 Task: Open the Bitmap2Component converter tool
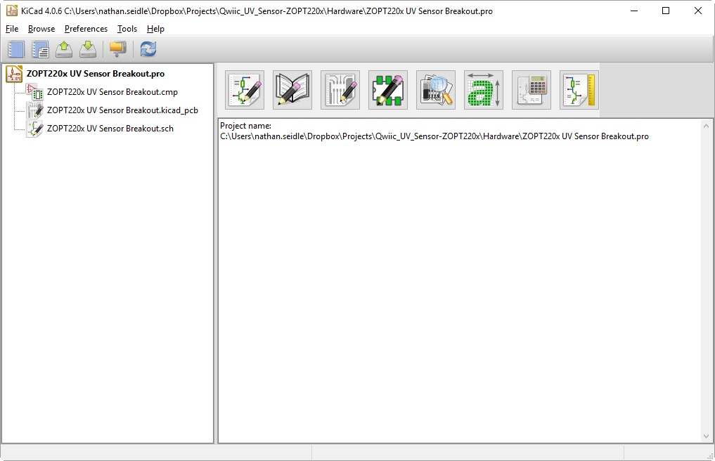(x=484, y=90)
